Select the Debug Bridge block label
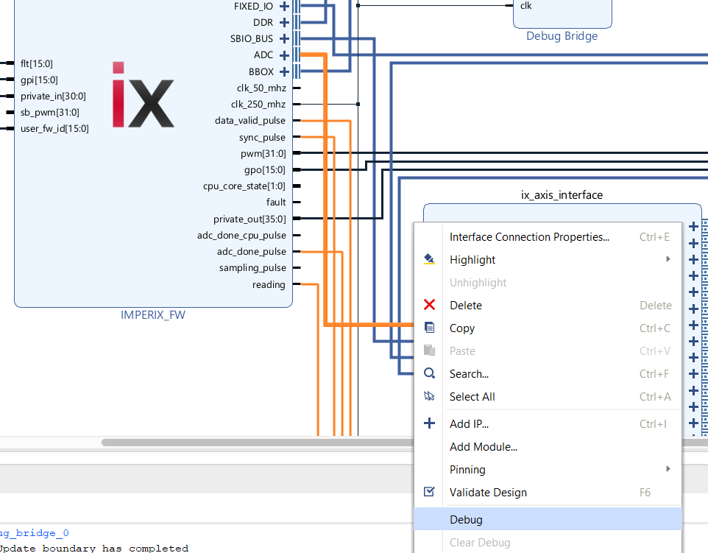 point(562,36)
